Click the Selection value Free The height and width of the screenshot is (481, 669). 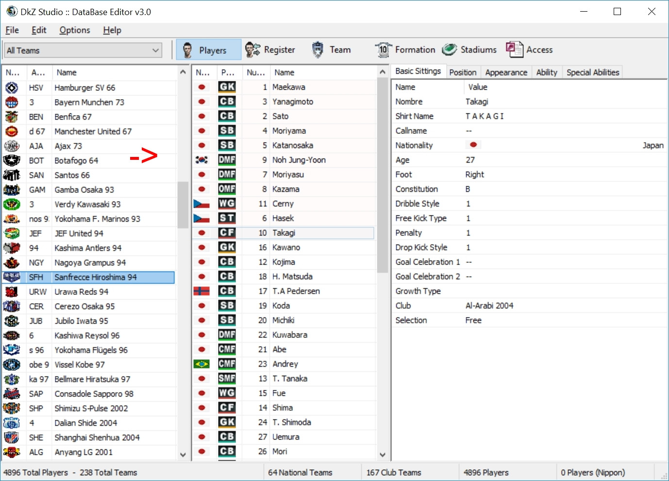pyautogui.click(x=473, y=320)
